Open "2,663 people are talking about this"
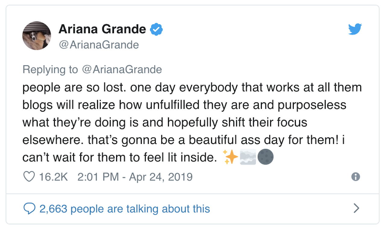 click(125, 208)
